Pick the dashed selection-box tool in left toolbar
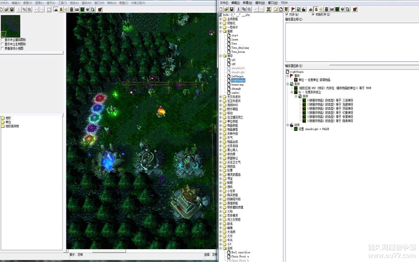 (x=49, y=9)
